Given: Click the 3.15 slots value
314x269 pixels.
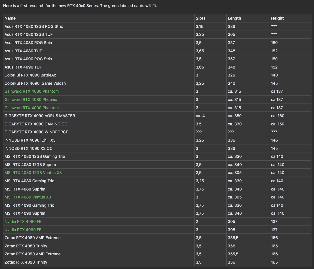Looking at the screenshot, I should click(x=199, y=26).
